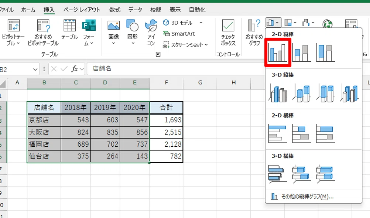Screen dimensions: 370x218
Task: Click the formula bar confirm checkmark
Action: [x=64, y=69]
